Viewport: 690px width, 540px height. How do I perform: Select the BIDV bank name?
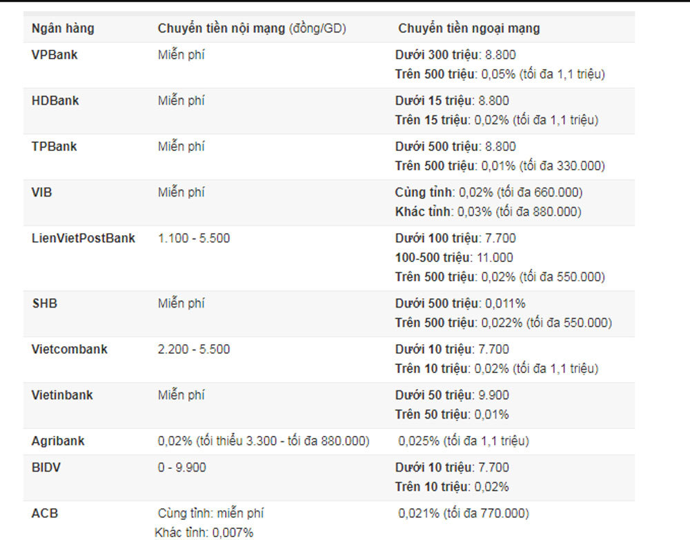[46, 468]
